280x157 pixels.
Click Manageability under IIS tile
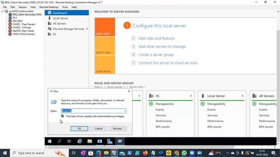[164, 104]
